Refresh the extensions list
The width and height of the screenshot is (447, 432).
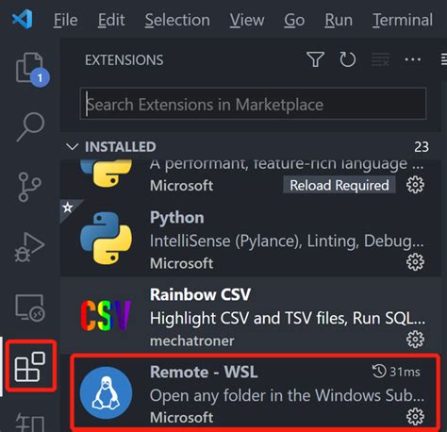click(348, 59)
